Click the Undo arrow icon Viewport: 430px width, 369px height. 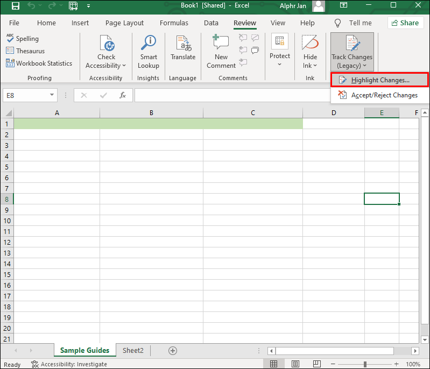[x=31, y=5]
